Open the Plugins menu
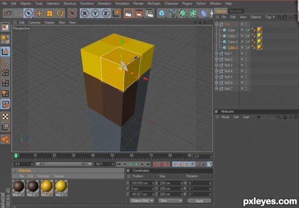 pyautogui.click(x=187, y=3)
